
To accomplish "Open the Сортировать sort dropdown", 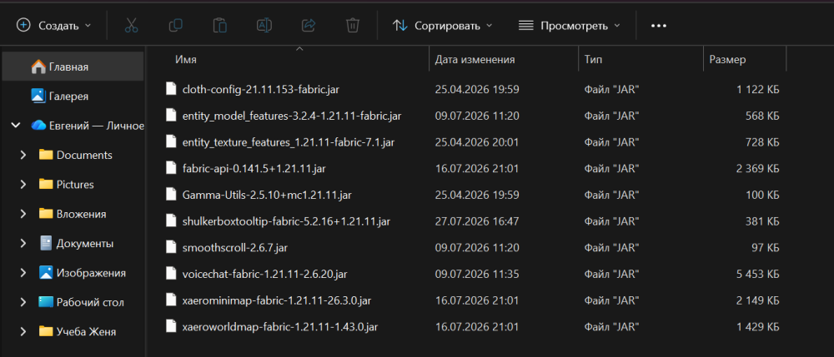I will pyautogui.click(x=443, y=26).
